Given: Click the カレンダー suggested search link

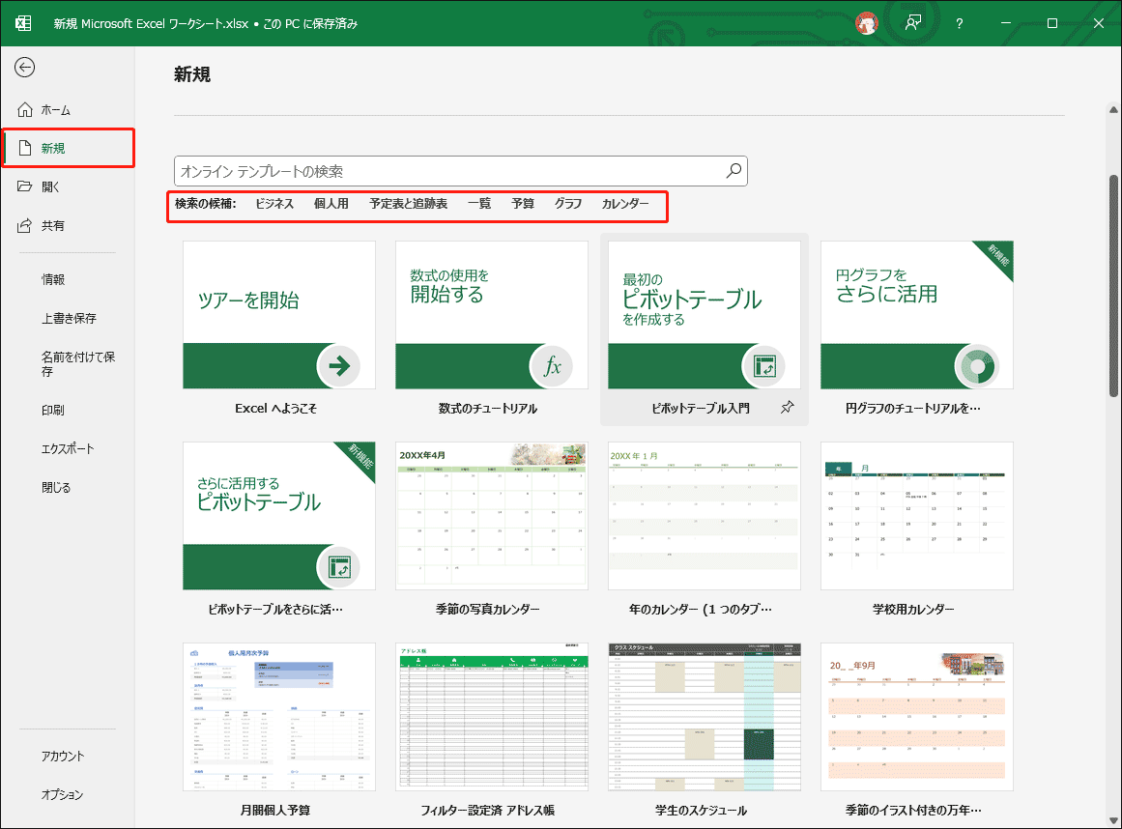Looking at the screenshot, I should (x=625, y=204).
